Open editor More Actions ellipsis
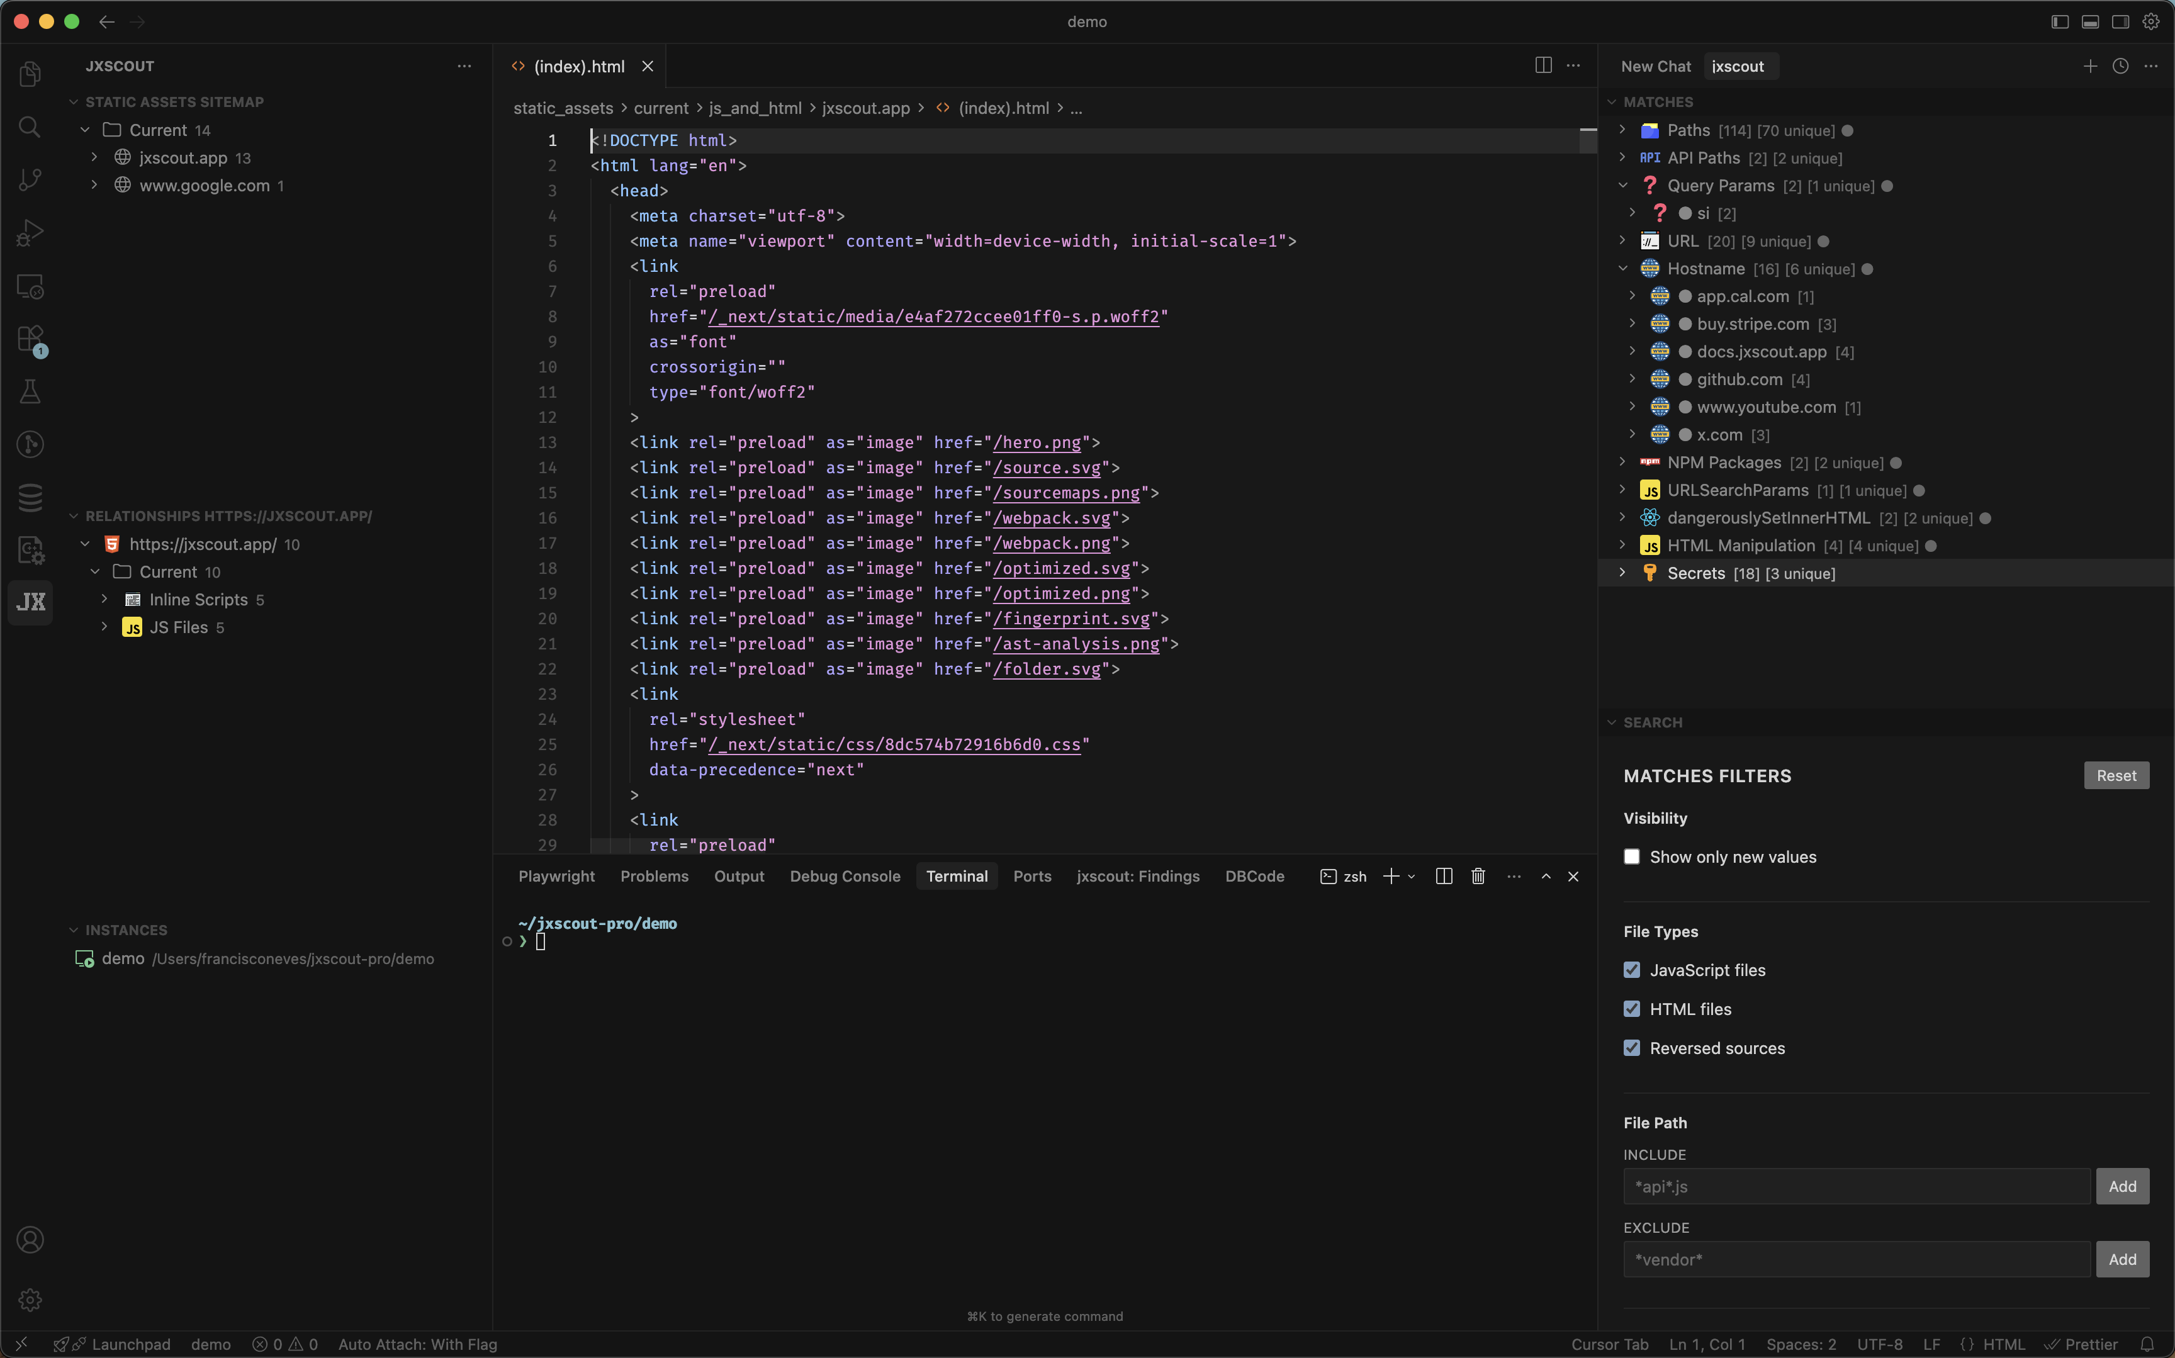Viewport: 2175px width, 1358px height. tap(1573, 65)
